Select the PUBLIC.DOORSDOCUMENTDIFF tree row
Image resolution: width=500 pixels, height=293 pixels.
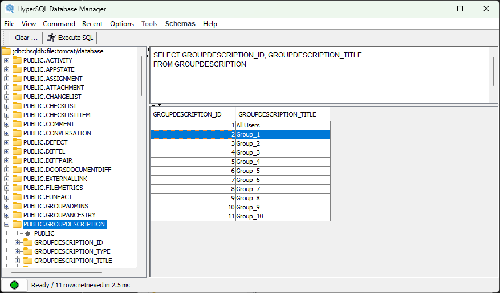point(67,170)
